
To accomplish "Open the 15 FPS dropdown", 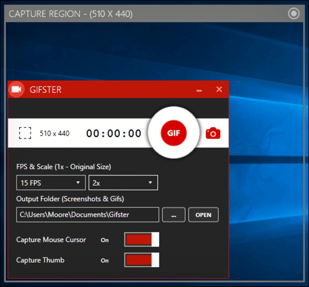I will (x=51, y=183).
